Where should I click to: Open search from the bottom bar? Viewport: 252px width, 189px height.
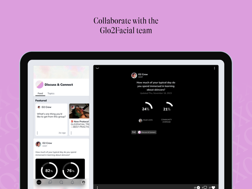pyautogui.click(x=61, y=182)
